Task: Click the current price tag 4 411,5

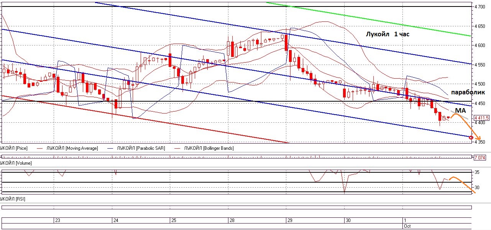Action: click(x=481, y=118)
